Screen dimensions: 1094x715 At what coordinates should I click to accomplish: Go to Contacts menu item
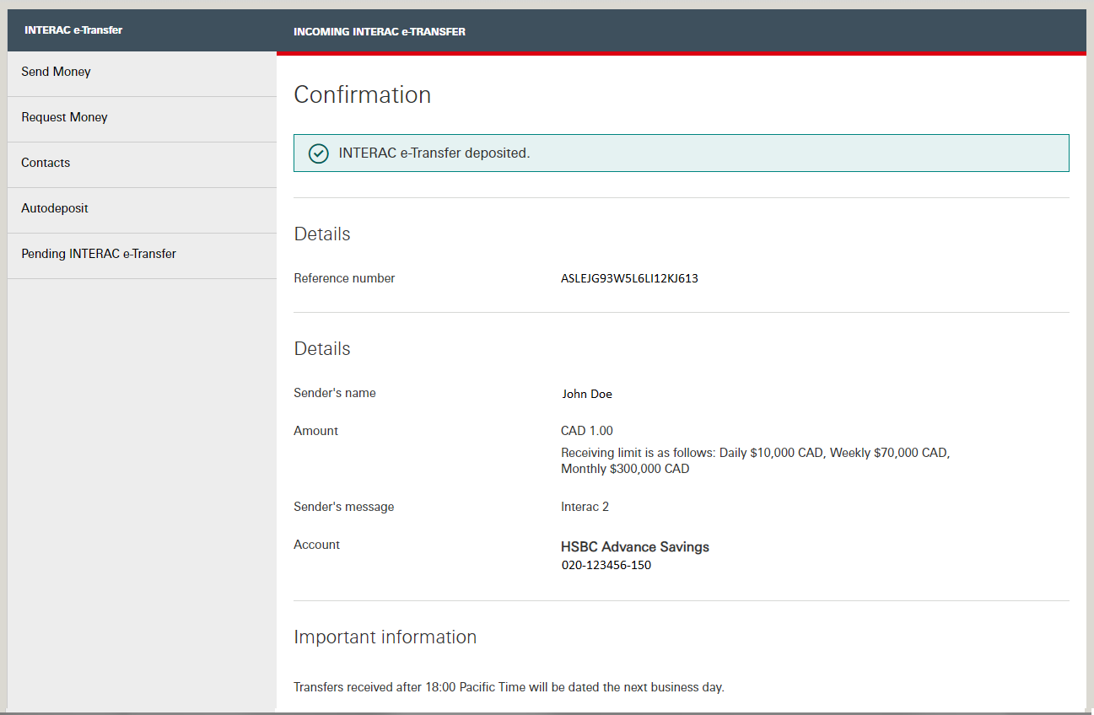pos(142,163)
